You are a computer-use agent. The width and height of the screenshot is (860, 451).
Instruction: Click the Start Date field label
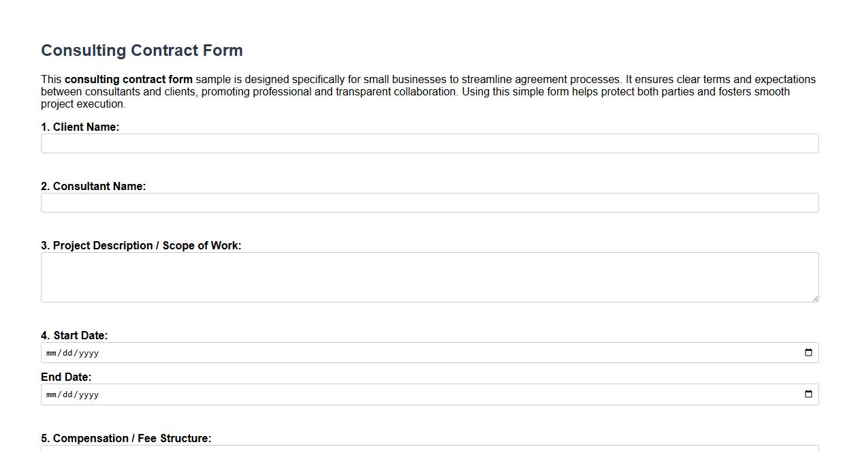[x=74, y=335]
